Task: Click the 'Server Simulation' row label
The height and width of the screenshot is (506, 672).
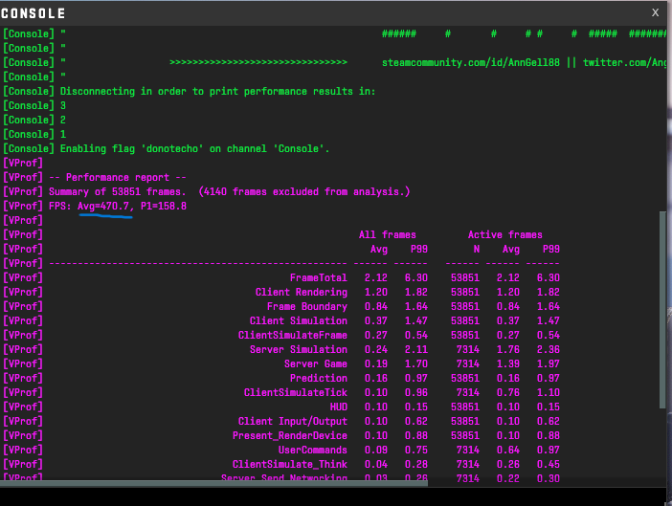Action: click(x=299, y=349)
